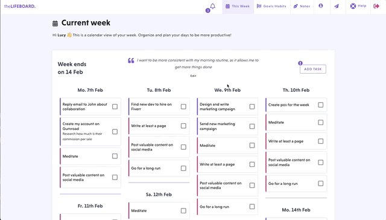
Task: Open the Notes tab
Action: tap(302, 6)
